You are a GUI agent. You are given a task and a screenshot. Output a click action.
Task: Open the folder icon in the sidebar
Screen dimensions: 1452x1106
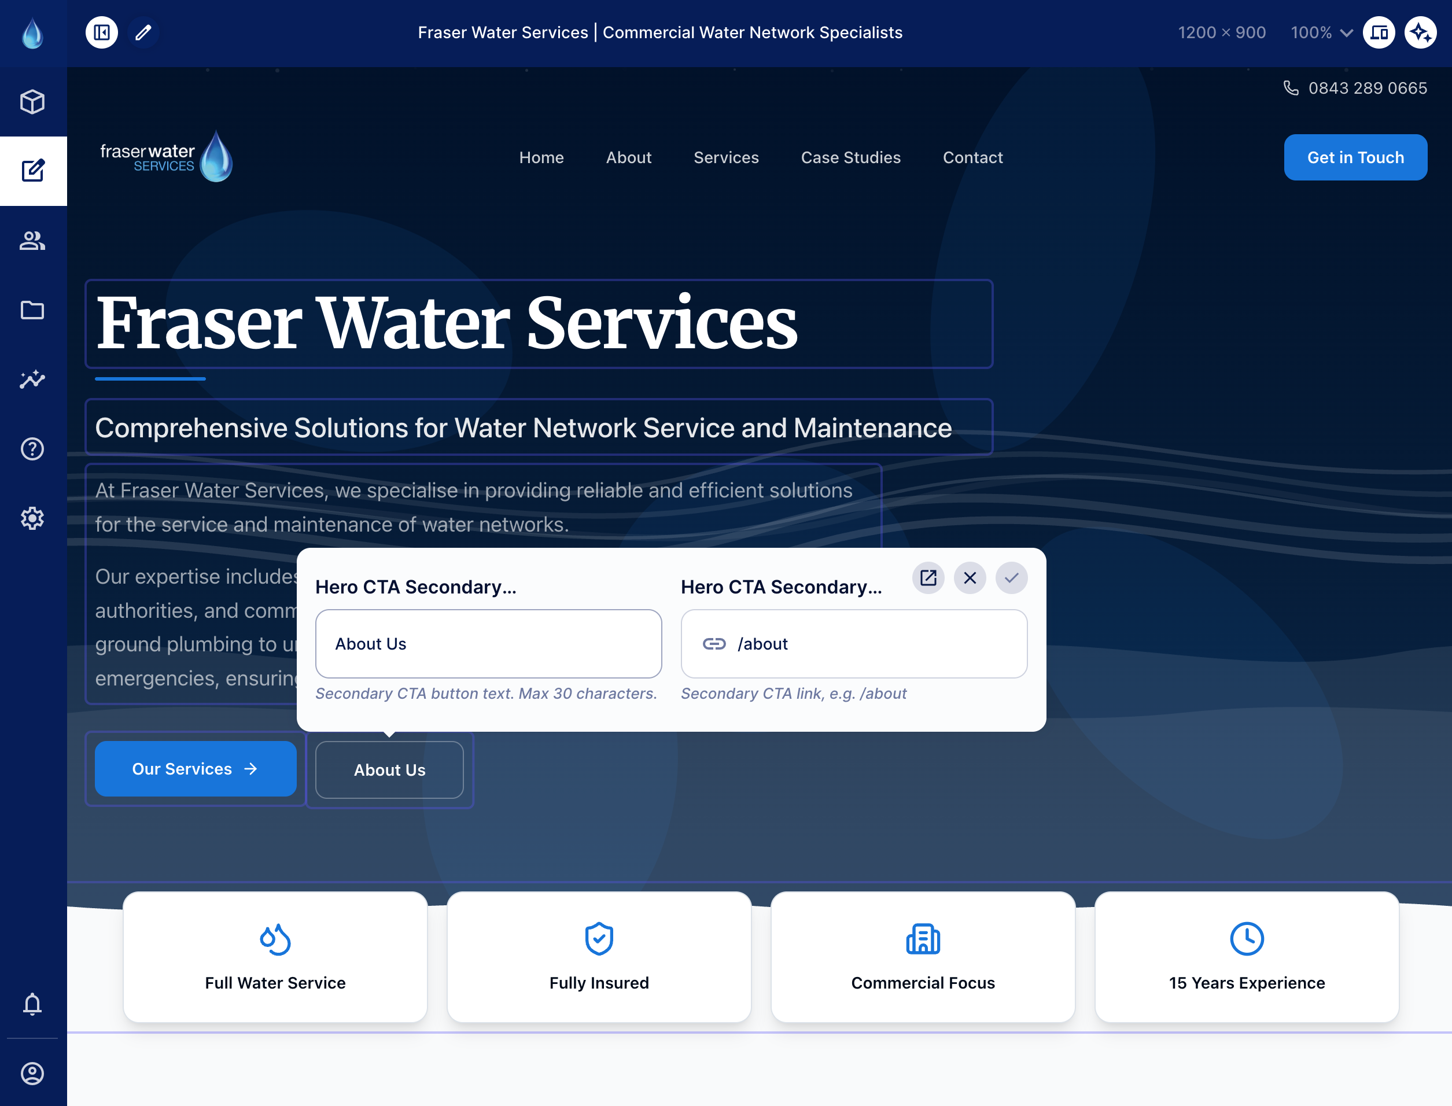(32, 309)
